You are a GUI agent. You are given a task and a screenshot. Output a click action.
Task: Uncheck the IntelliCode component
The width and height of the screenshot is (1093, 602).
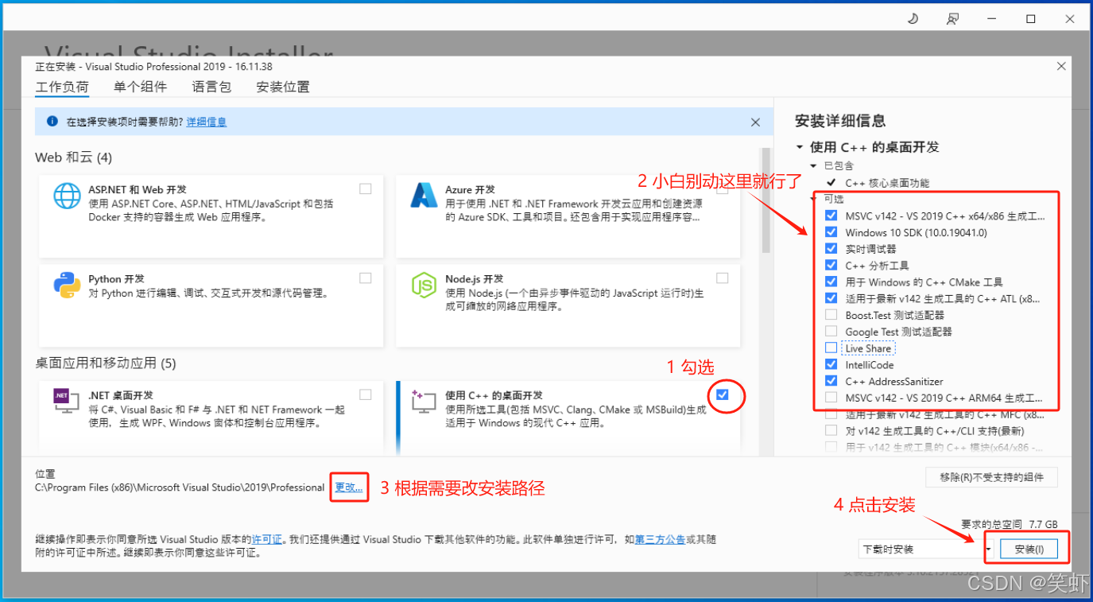[831, 364]
